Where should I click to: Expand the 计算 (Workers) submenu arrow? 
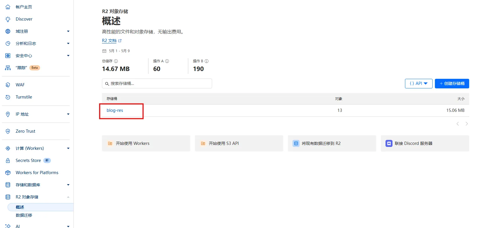pyautogui.click(x=68, y=148)
